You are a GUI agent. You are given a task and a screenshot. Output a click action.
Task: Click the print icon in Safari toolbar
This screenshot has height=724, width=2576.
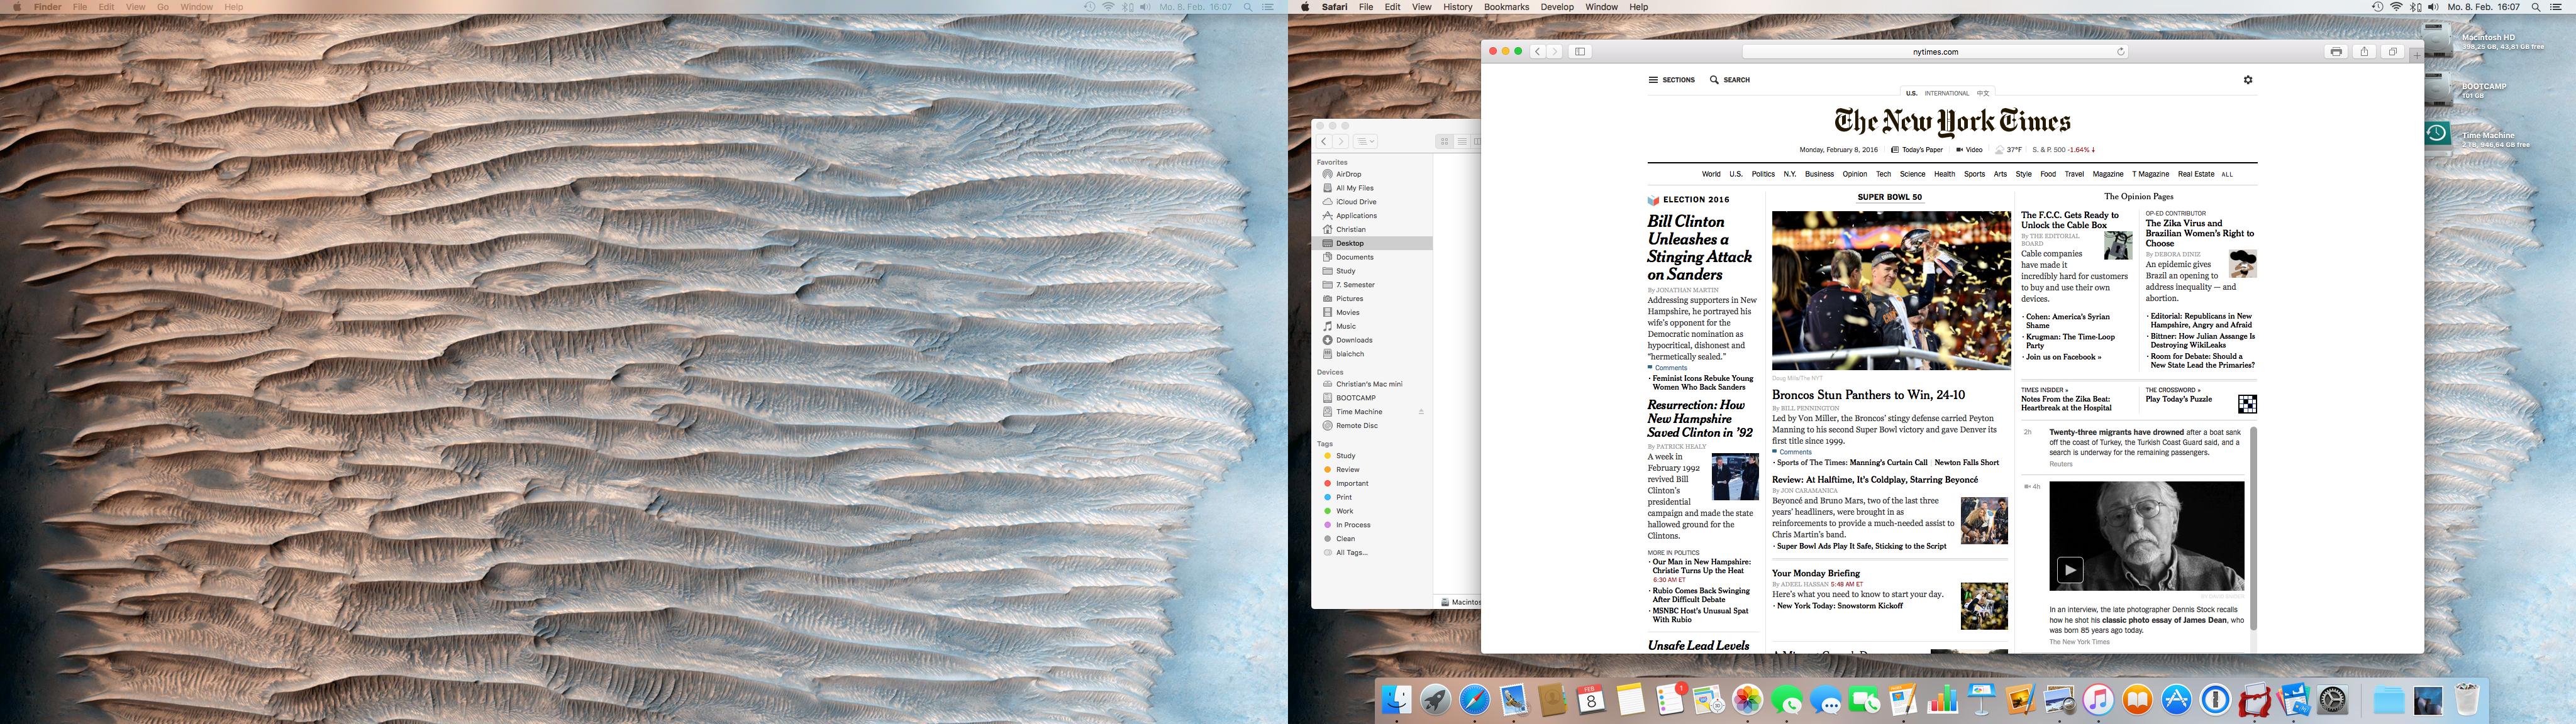[x=2336, y=52]
